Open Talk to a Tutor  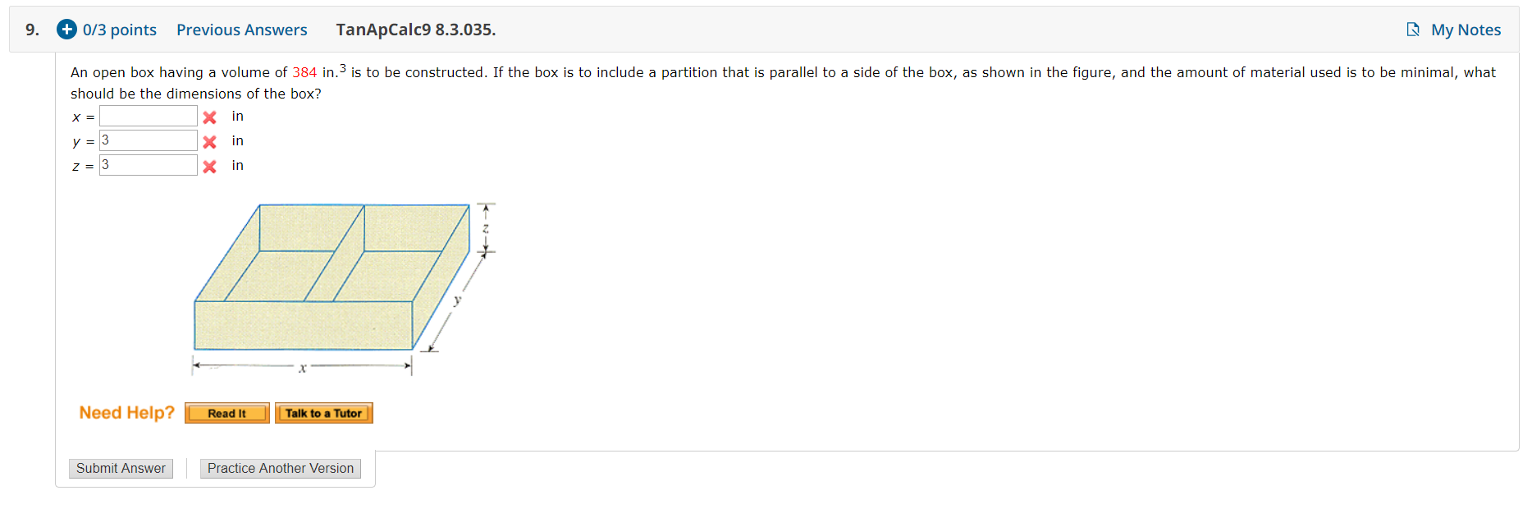click(x=324, y=413)
